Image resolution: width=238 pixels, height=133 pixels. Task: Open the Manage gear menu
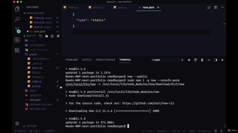[x=17, y=123]
